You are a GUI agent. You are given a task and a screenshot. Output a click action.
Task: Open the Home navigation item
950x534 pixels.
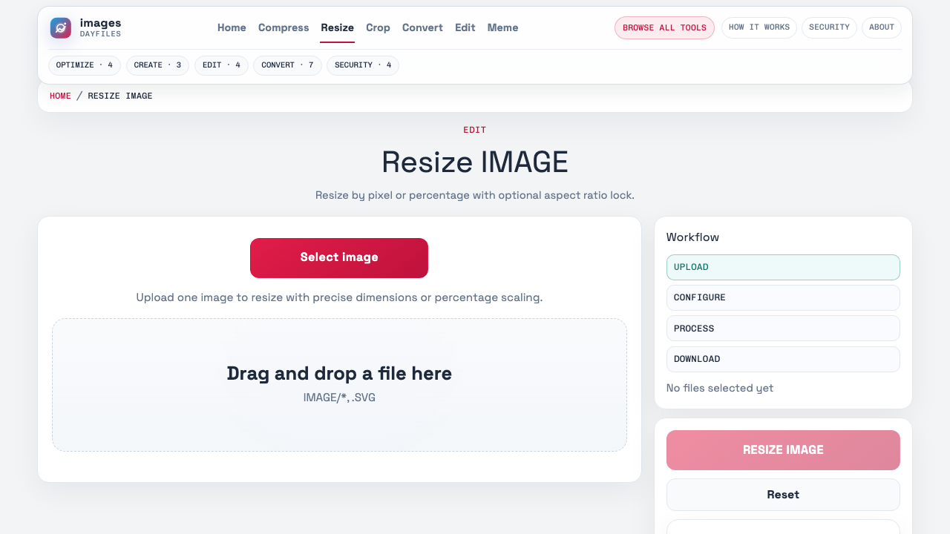(232, 27)
